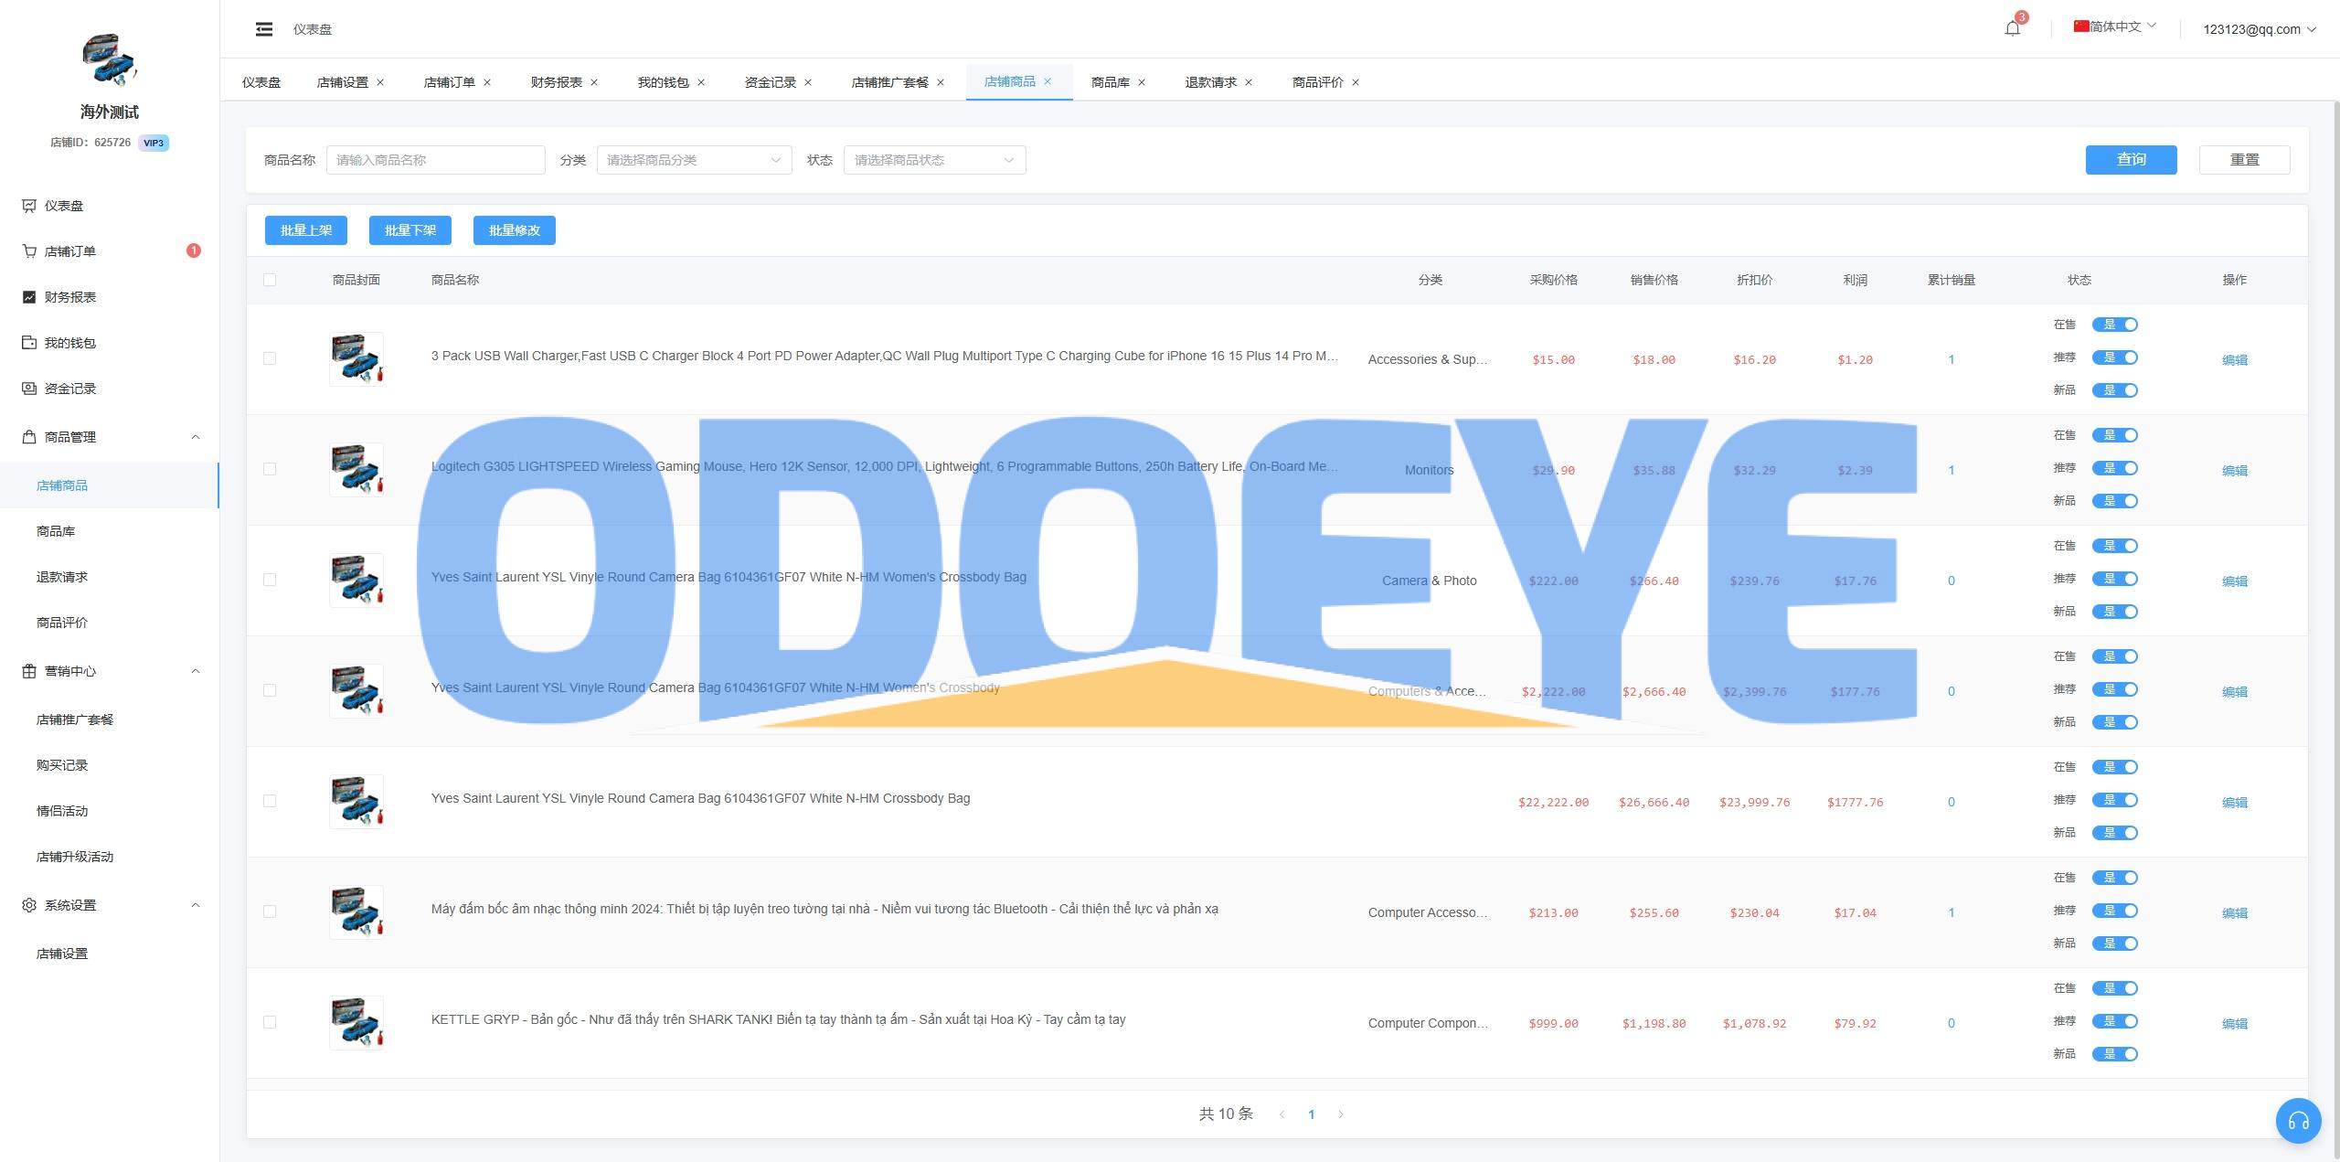Click the hamburger menu collapse icon
The image size is (2340, 1162).
(264, 29)
